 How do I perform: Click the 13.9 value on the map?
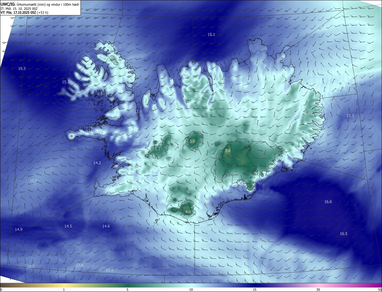pyautogui.click(x=138, y=111)
